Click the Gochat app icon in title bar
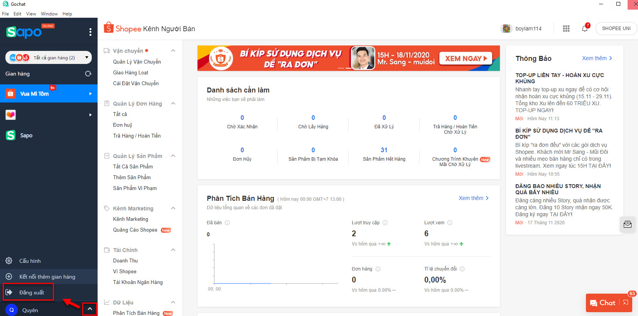 (5, 4)
